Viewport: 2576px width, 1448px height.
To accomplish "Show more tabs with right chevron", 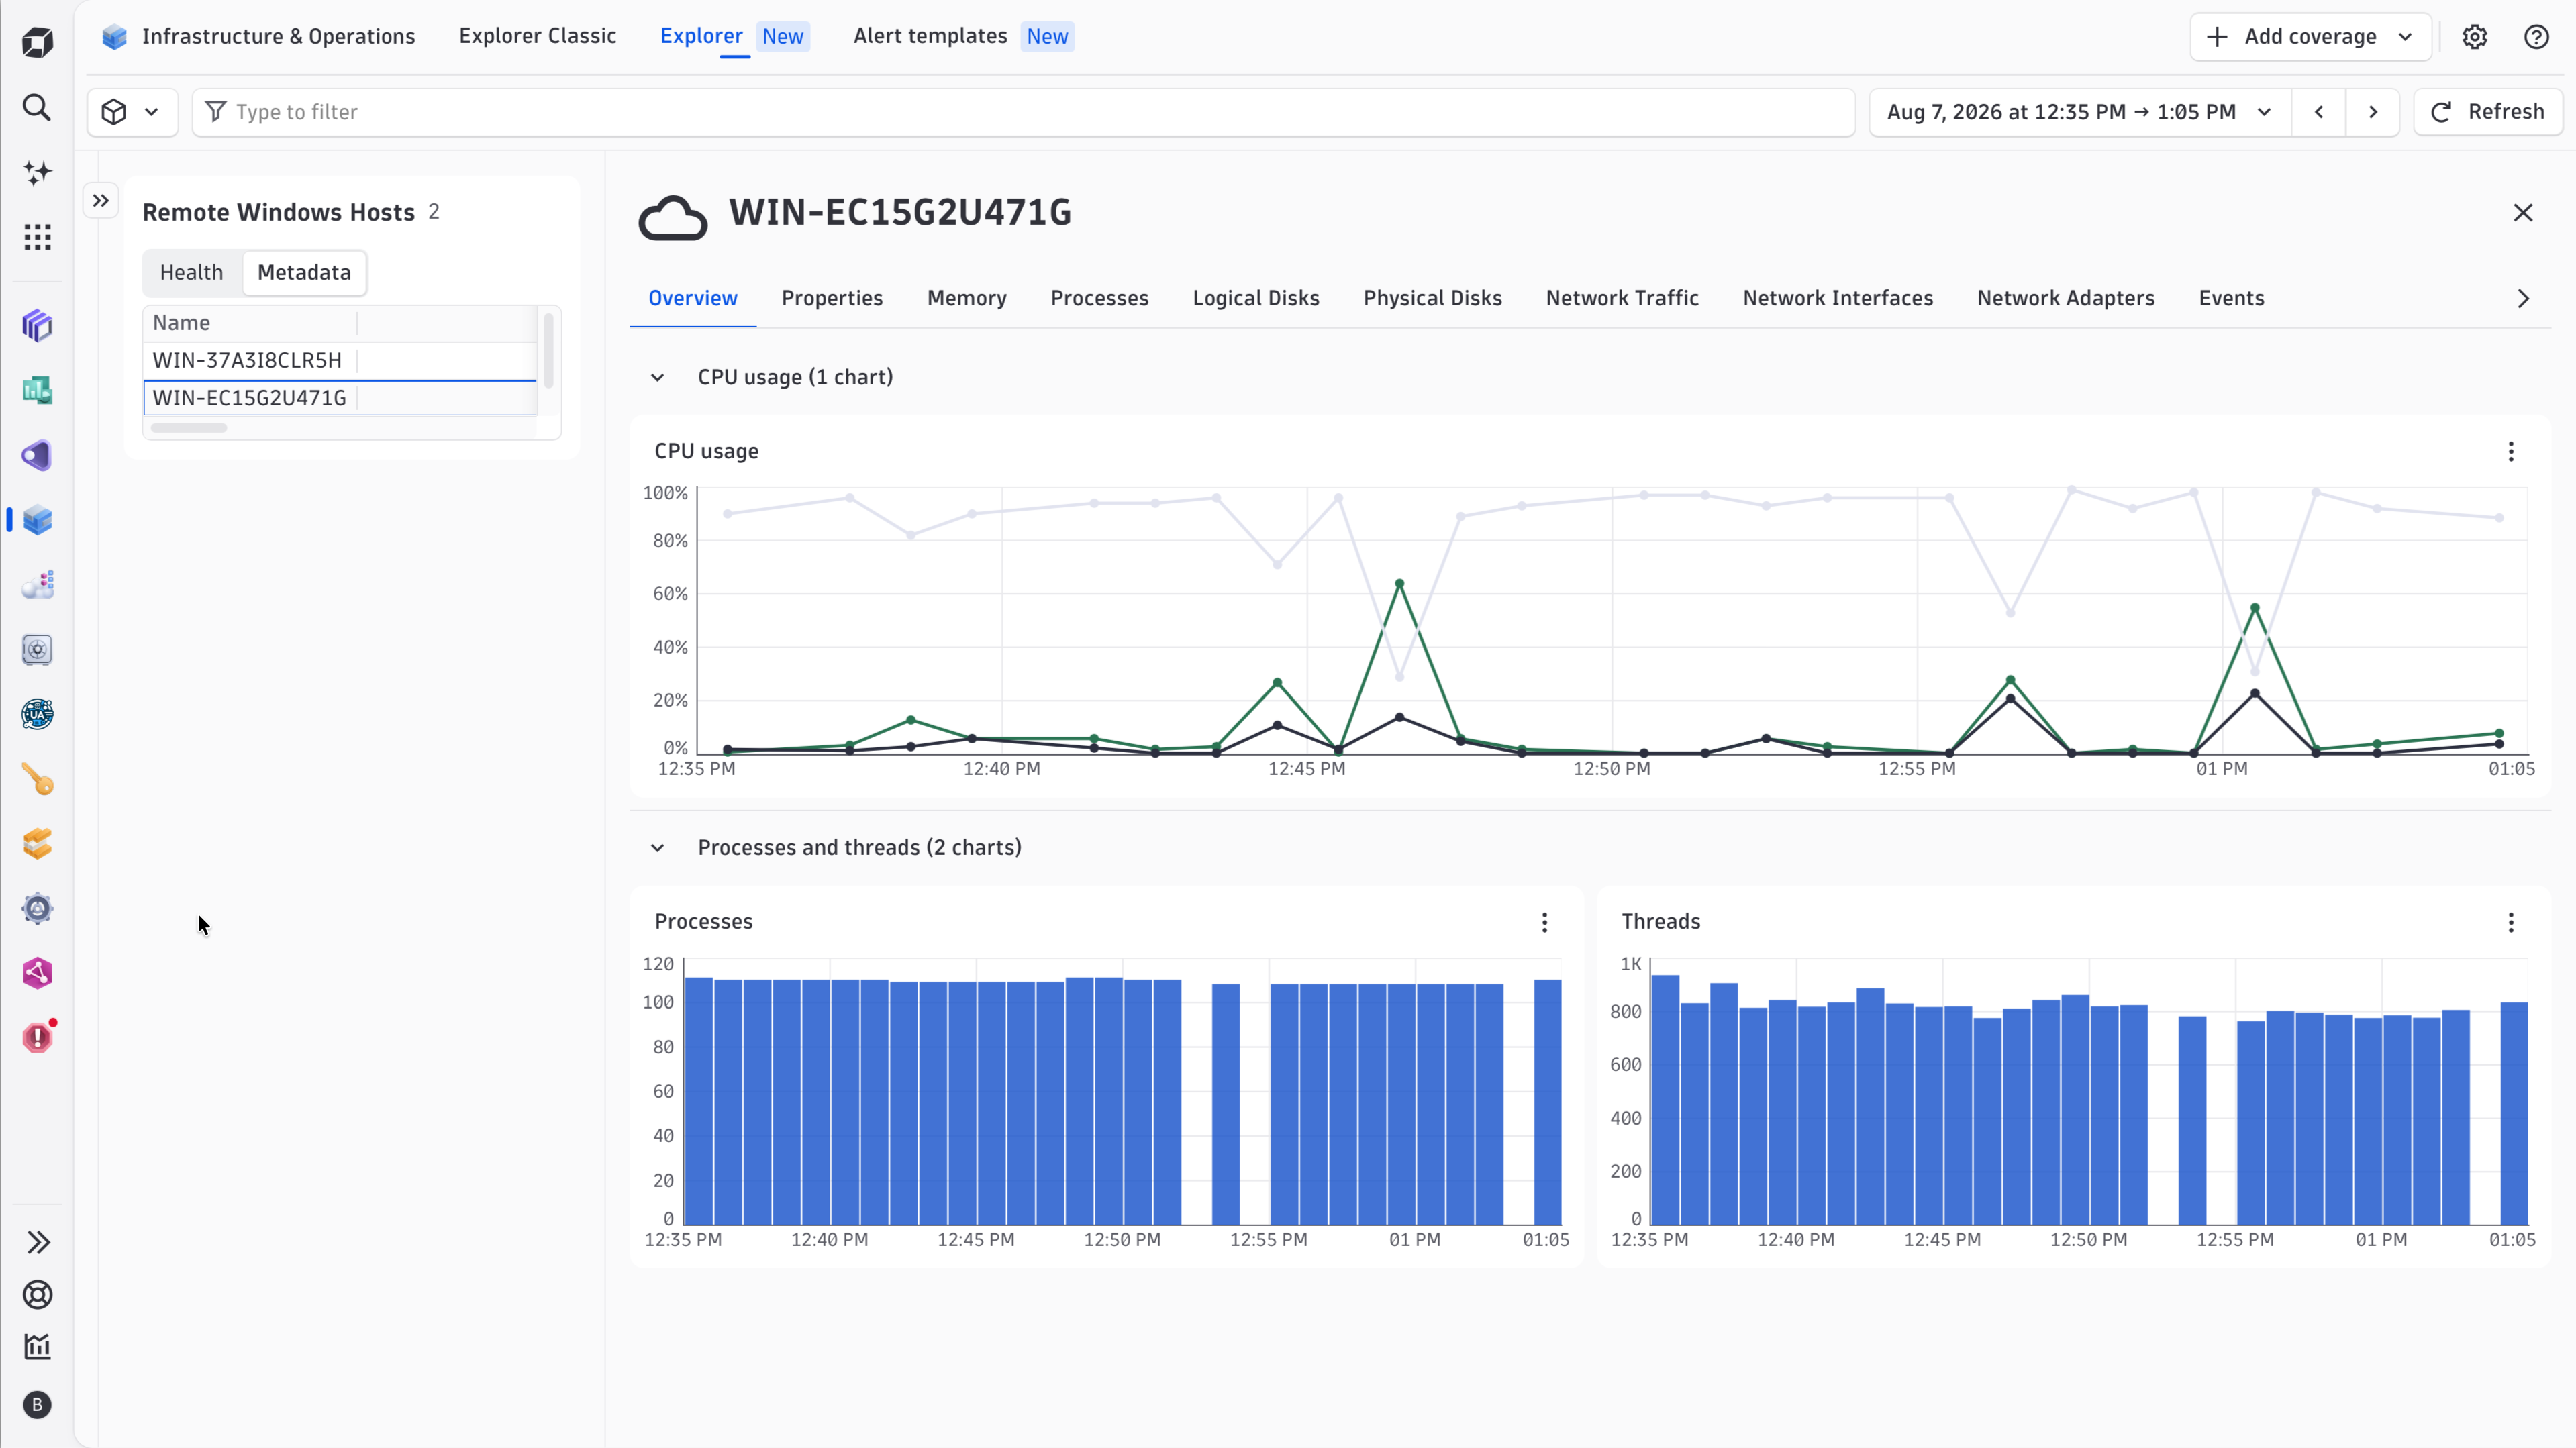I will [x=2523, y=299].
